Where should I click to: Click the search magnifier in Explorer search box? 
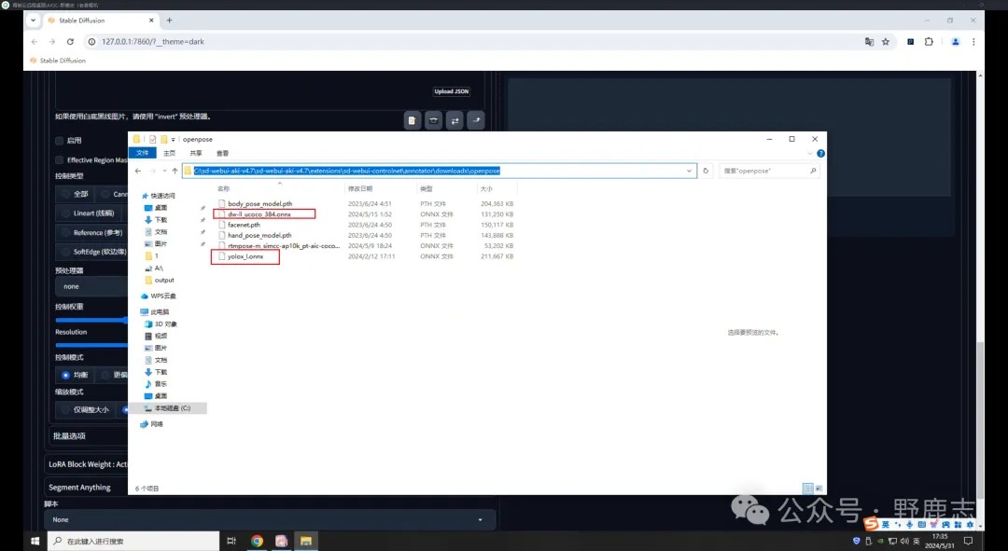point(813,171)
